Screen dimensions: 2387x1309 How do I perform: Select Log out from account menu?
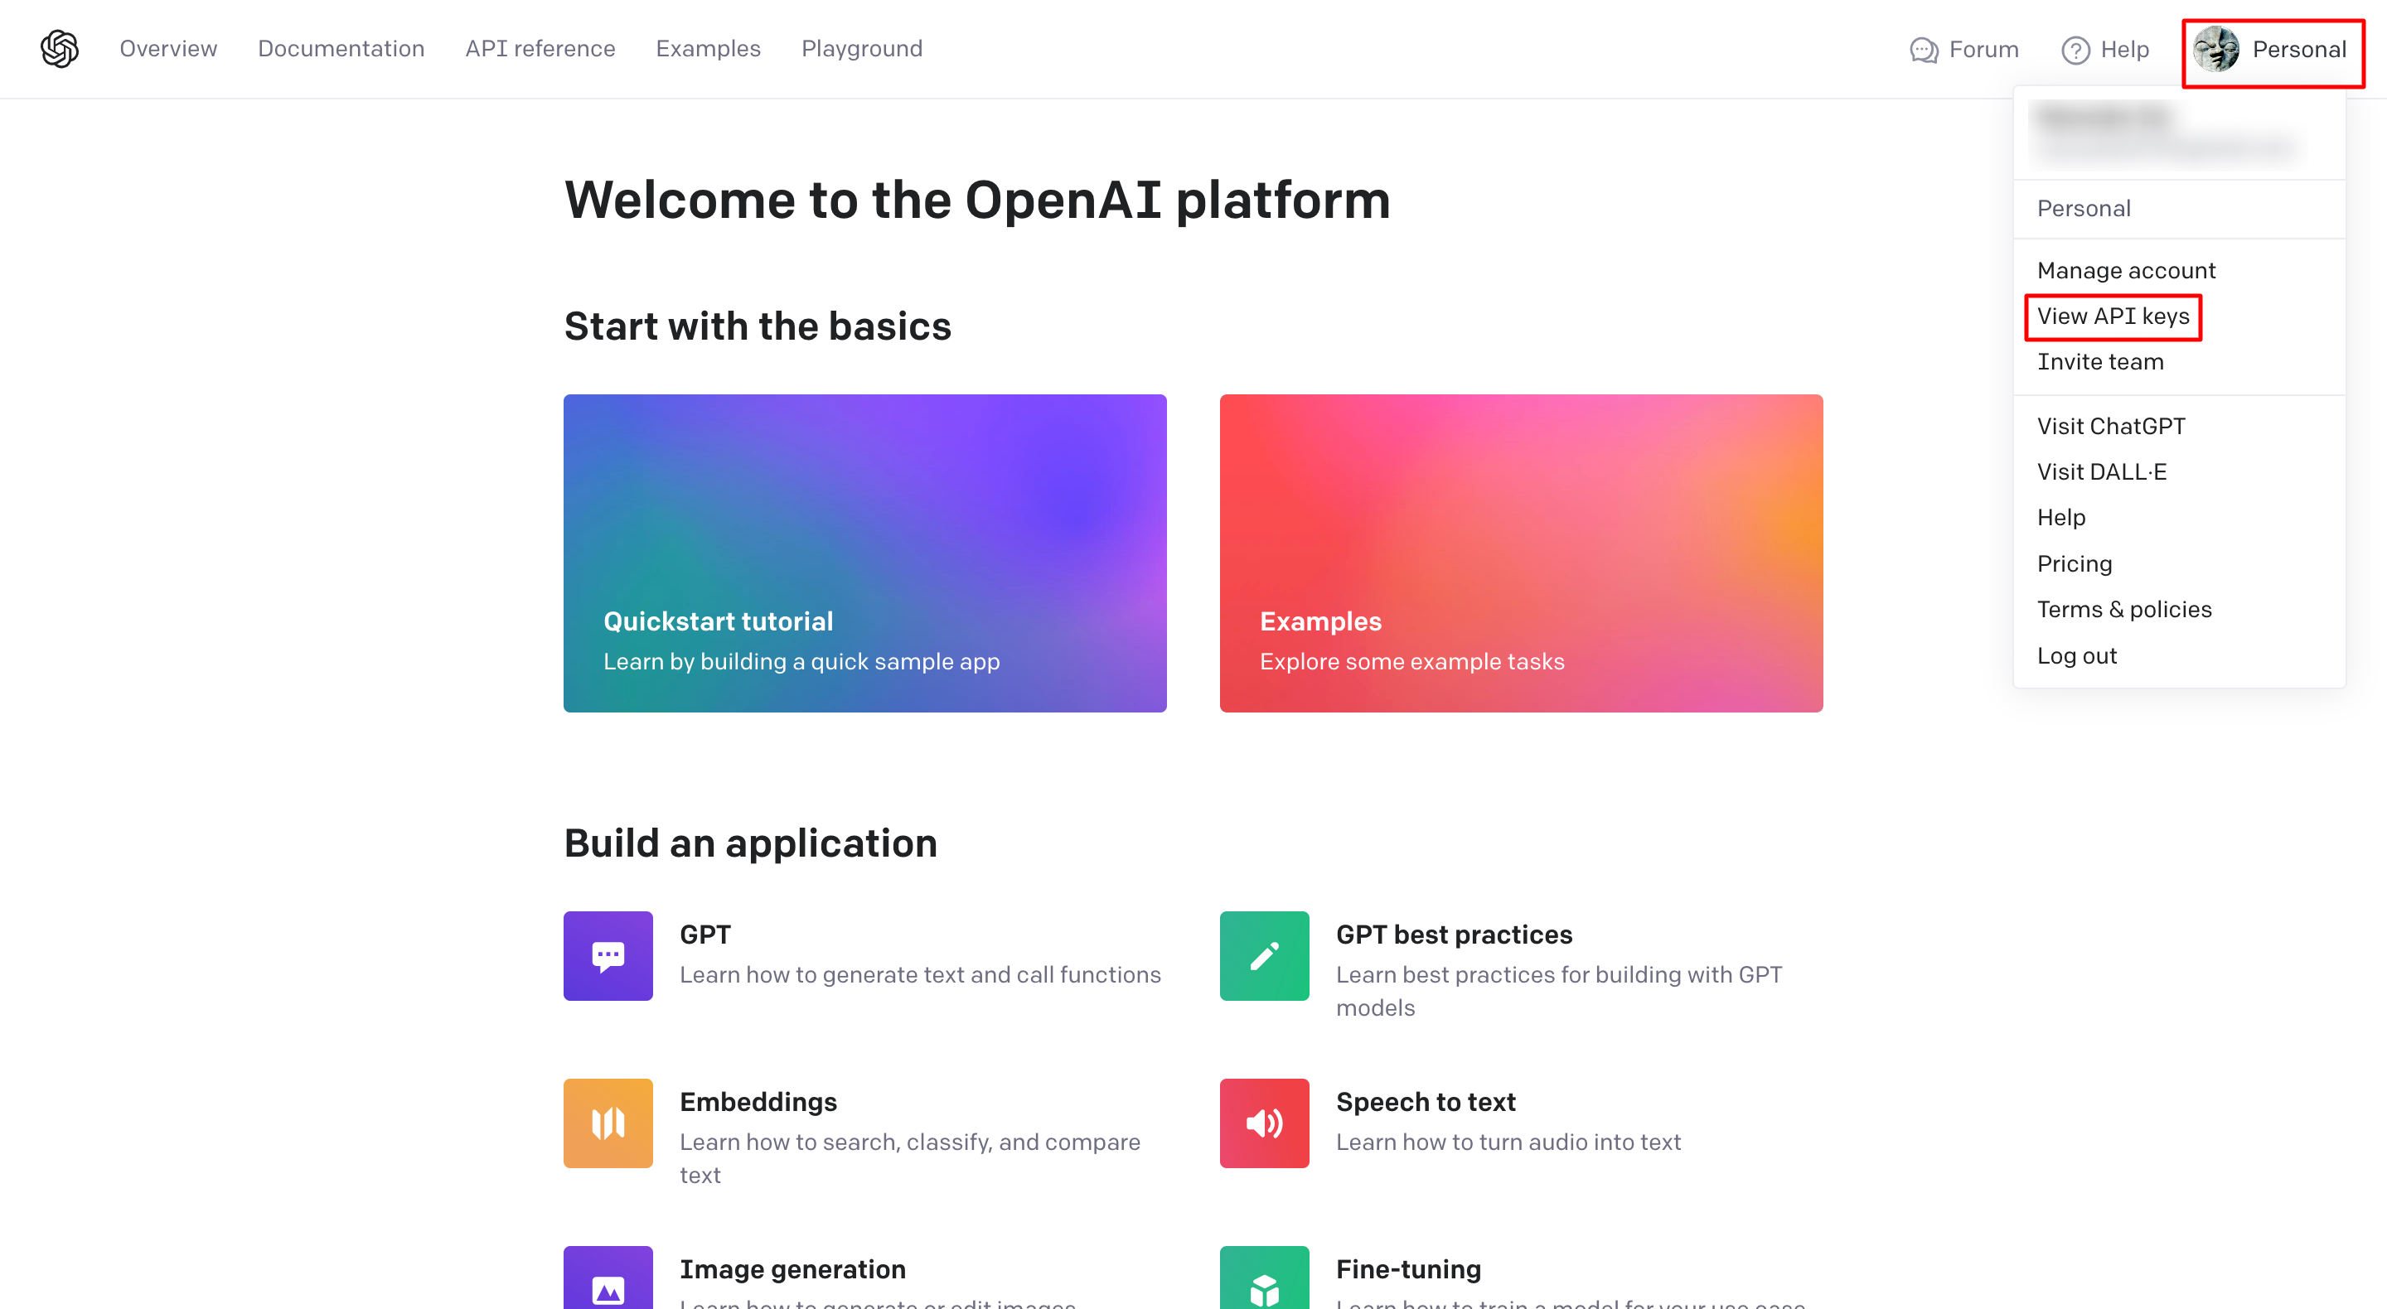tap(2076, 656)
